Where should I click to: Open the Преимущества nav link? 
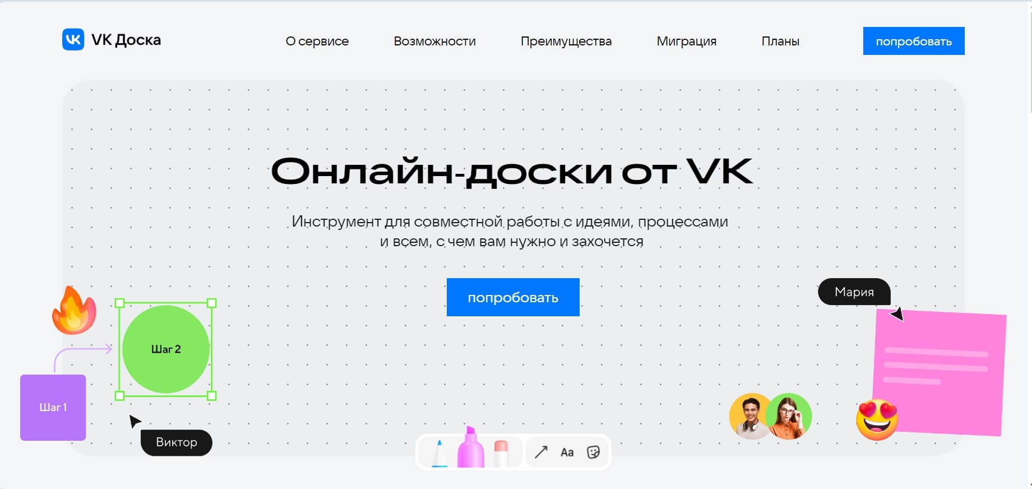click(x=566, y=41)
